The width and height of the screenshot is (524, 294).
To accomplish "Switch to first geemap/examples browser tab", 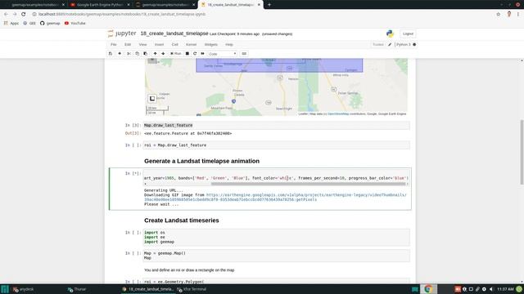I will (x=34, y=5).
